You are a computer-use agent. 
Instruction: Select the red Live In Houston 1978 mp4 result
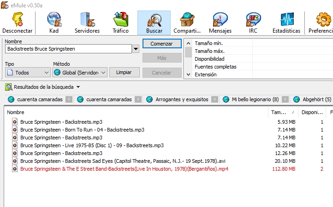point(124,169)
